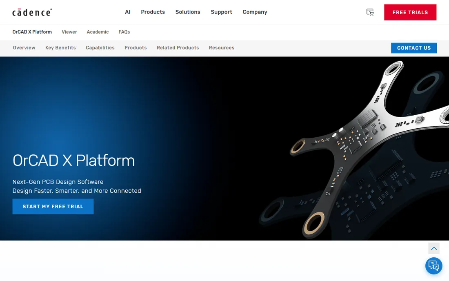
Task: Jump to the Capabilities section
Action: (x=100, y=48)
